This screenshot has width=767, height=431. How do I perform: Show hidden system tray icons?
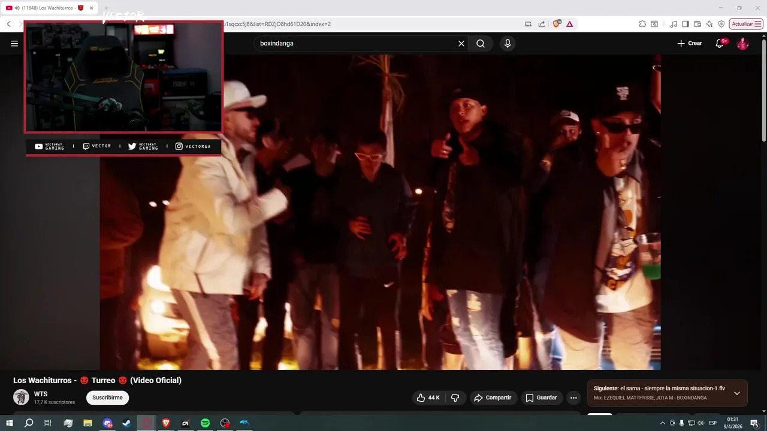pos(663,423)
